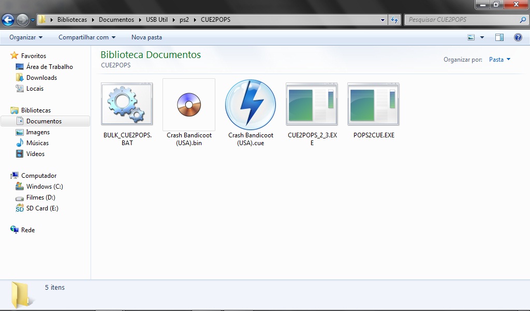Click the Back navigation arrow
The width and height of the screenshot is (530, 311).
pos(8,20)
